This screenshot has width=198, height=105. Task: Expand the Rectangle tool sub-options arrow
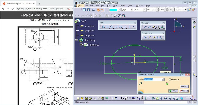point(109,28)
